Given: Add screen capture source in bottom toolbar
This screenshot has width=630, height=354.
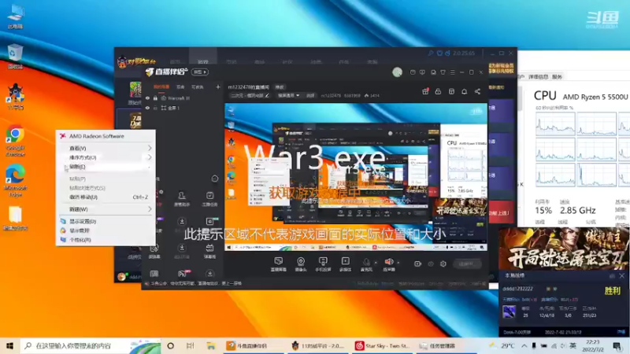Looking at the screenshot, I should (279, 264).
